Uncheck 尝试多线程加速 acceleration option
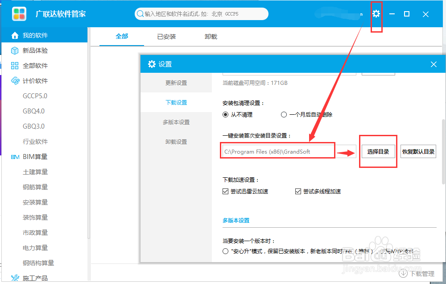 (x=298, y=191)
